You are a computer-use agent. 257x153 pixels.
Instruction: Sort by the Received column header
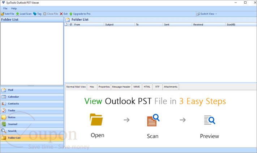point(209,25)
